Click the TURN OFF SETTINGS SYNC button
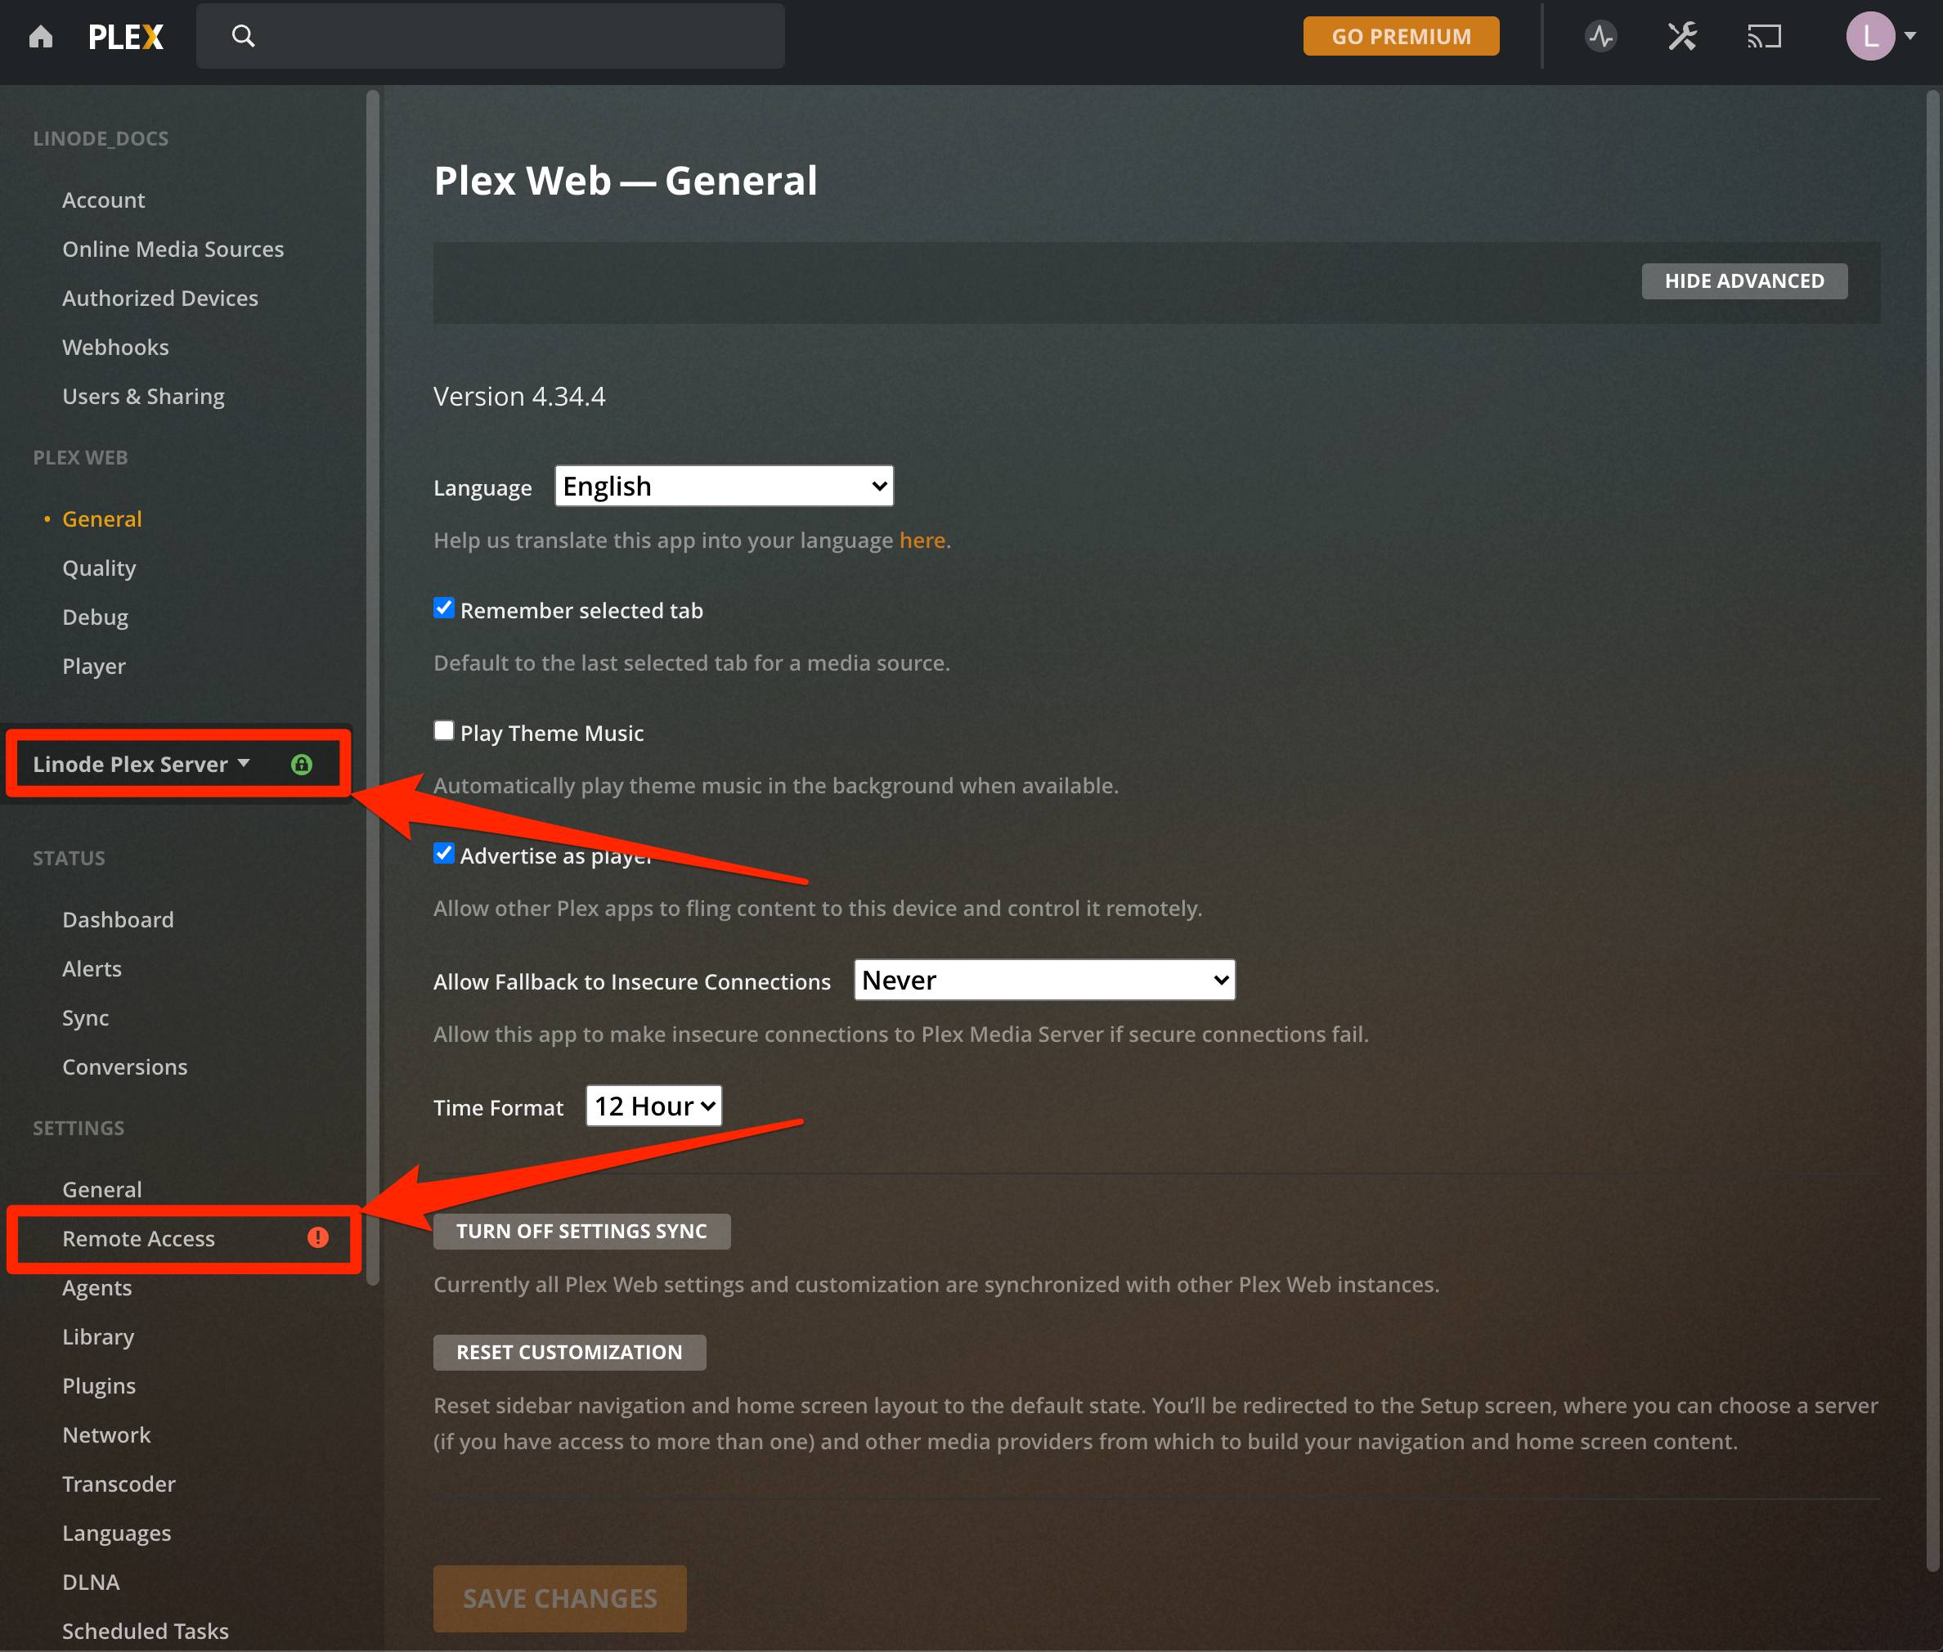 click(x=581, y=1231)
